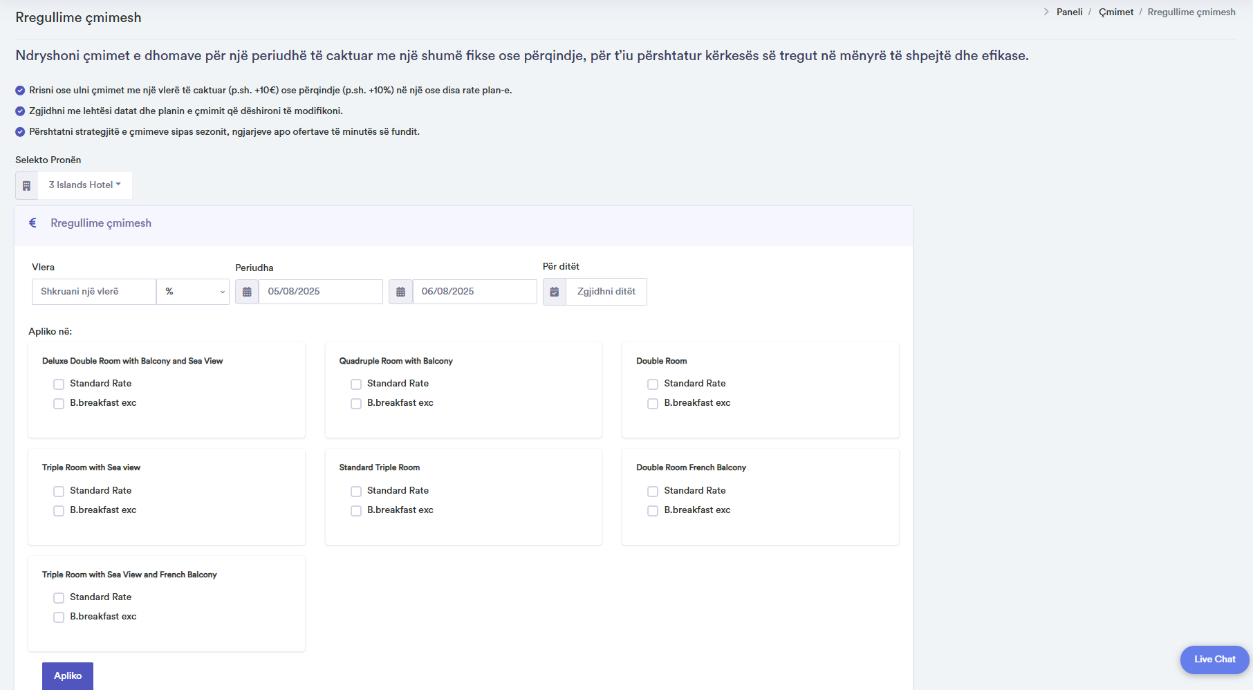Click check icon beside 'Përshtatni strategjitë' bullet
This screenshot has height=690, width=1253.
20,132
